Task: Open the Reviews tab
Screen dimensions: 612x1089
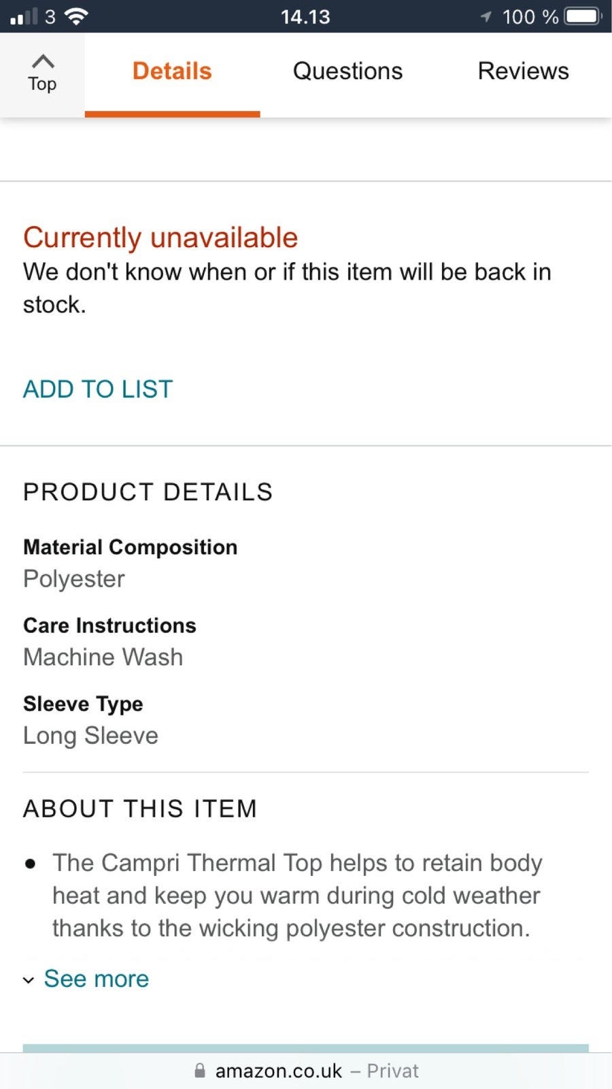Action: coord(523,71)
